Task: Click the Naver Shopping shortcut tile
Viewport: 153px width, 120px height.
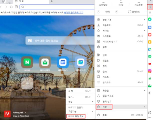Action: [81, 62]
